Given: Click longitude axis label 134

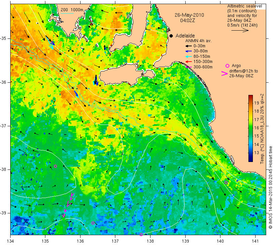Looking at the screenshot, I should pos(11,241).
